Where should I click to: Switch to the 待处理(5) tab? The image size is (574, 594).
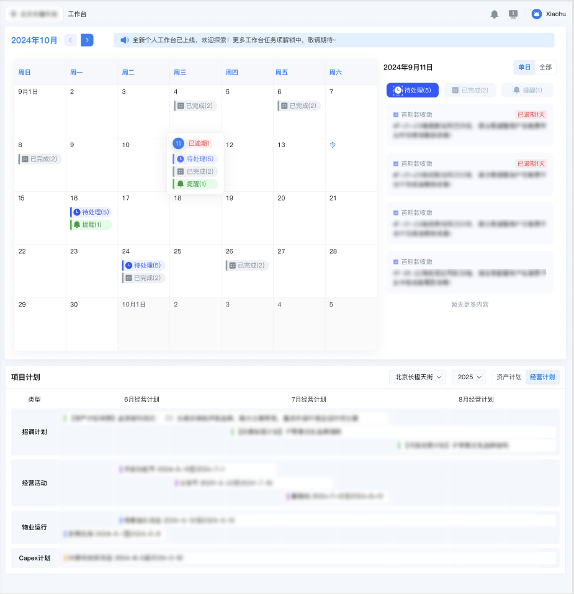coord(412,90)
